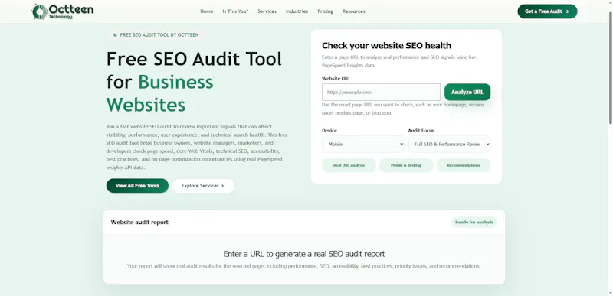Image resolution: width=613 pixels, height=296 pixels.
Task: Click the Website audit report heading
Action: tap(139, 223)
